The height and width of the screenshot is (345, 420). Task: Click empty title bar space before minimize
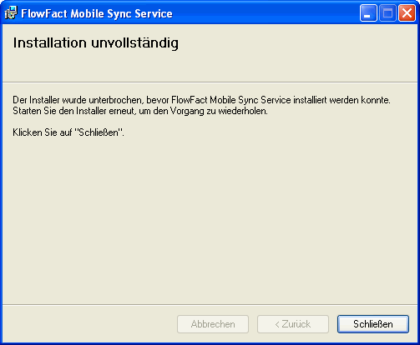coord(265,13)
